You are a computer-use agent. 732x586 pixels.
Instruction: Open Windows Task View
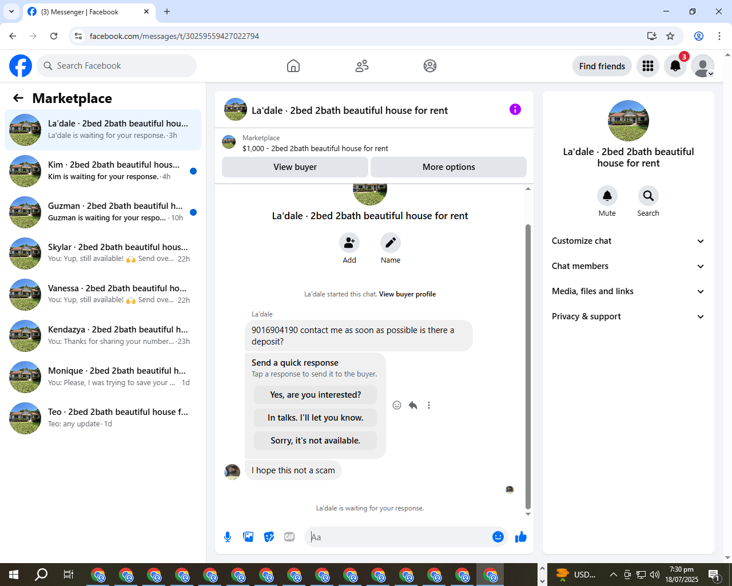68,575
